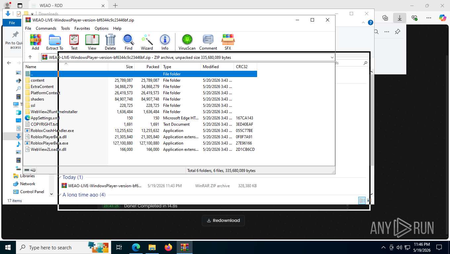The width and height of the screenshot is (450, 254).
Task: Select WebView2Loader.dll in the list
Action: 141,149
